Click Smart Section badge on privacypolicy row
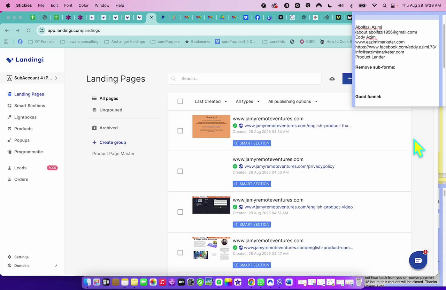Screen dimensions: 446x290 point(252,184)
